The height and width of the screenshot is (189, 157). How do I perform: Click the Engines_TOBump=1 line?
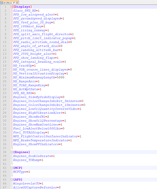point(28,160)
